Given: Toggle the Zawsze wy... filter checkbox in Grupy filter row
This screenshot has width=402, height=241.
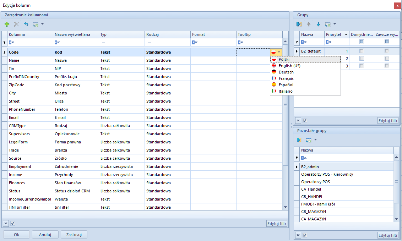Looking at the screenshot, I should 387,42.
